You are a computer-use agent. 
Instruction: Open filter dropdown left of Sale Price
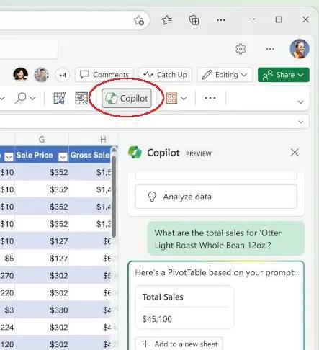tap(9, 157)
